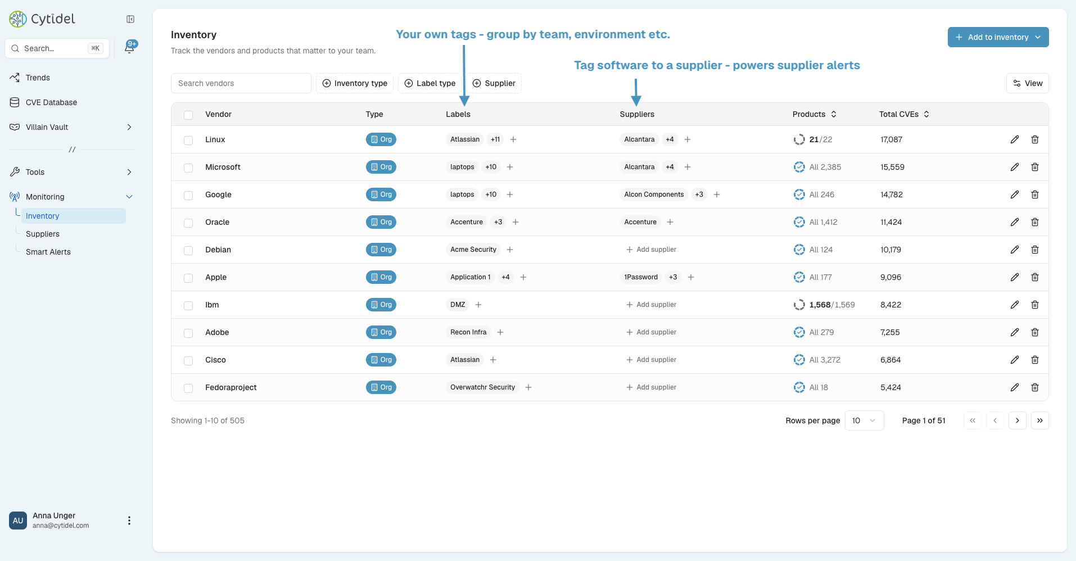Add a label to Linux row
Viewport: 1076px width, 561px height.
coord(513,139)
